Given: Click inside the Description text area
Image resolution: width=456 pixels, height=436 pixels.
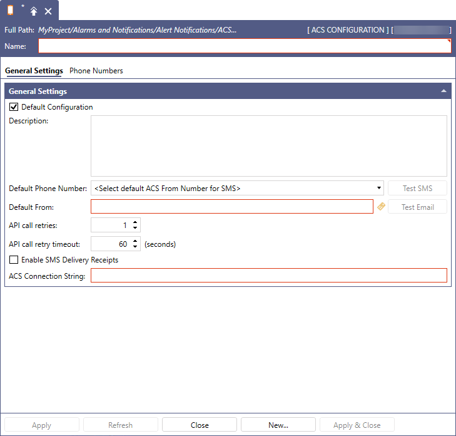Looking at the screenshot, I should tap(268, 145).
